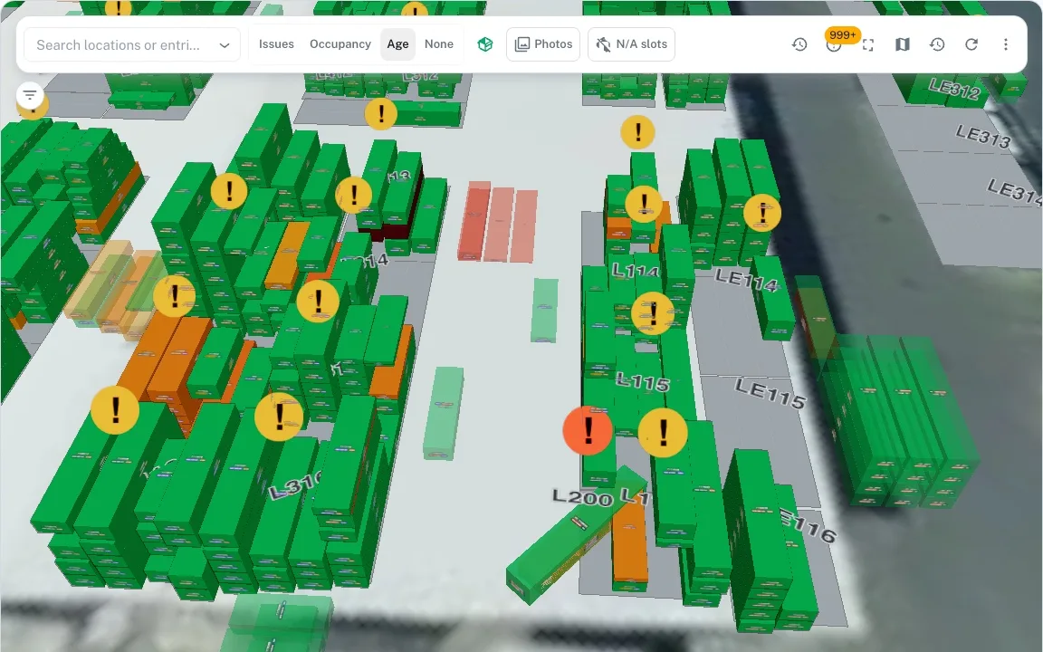
Task: Expand the search dropdown chevron
Action: [225, 45]
